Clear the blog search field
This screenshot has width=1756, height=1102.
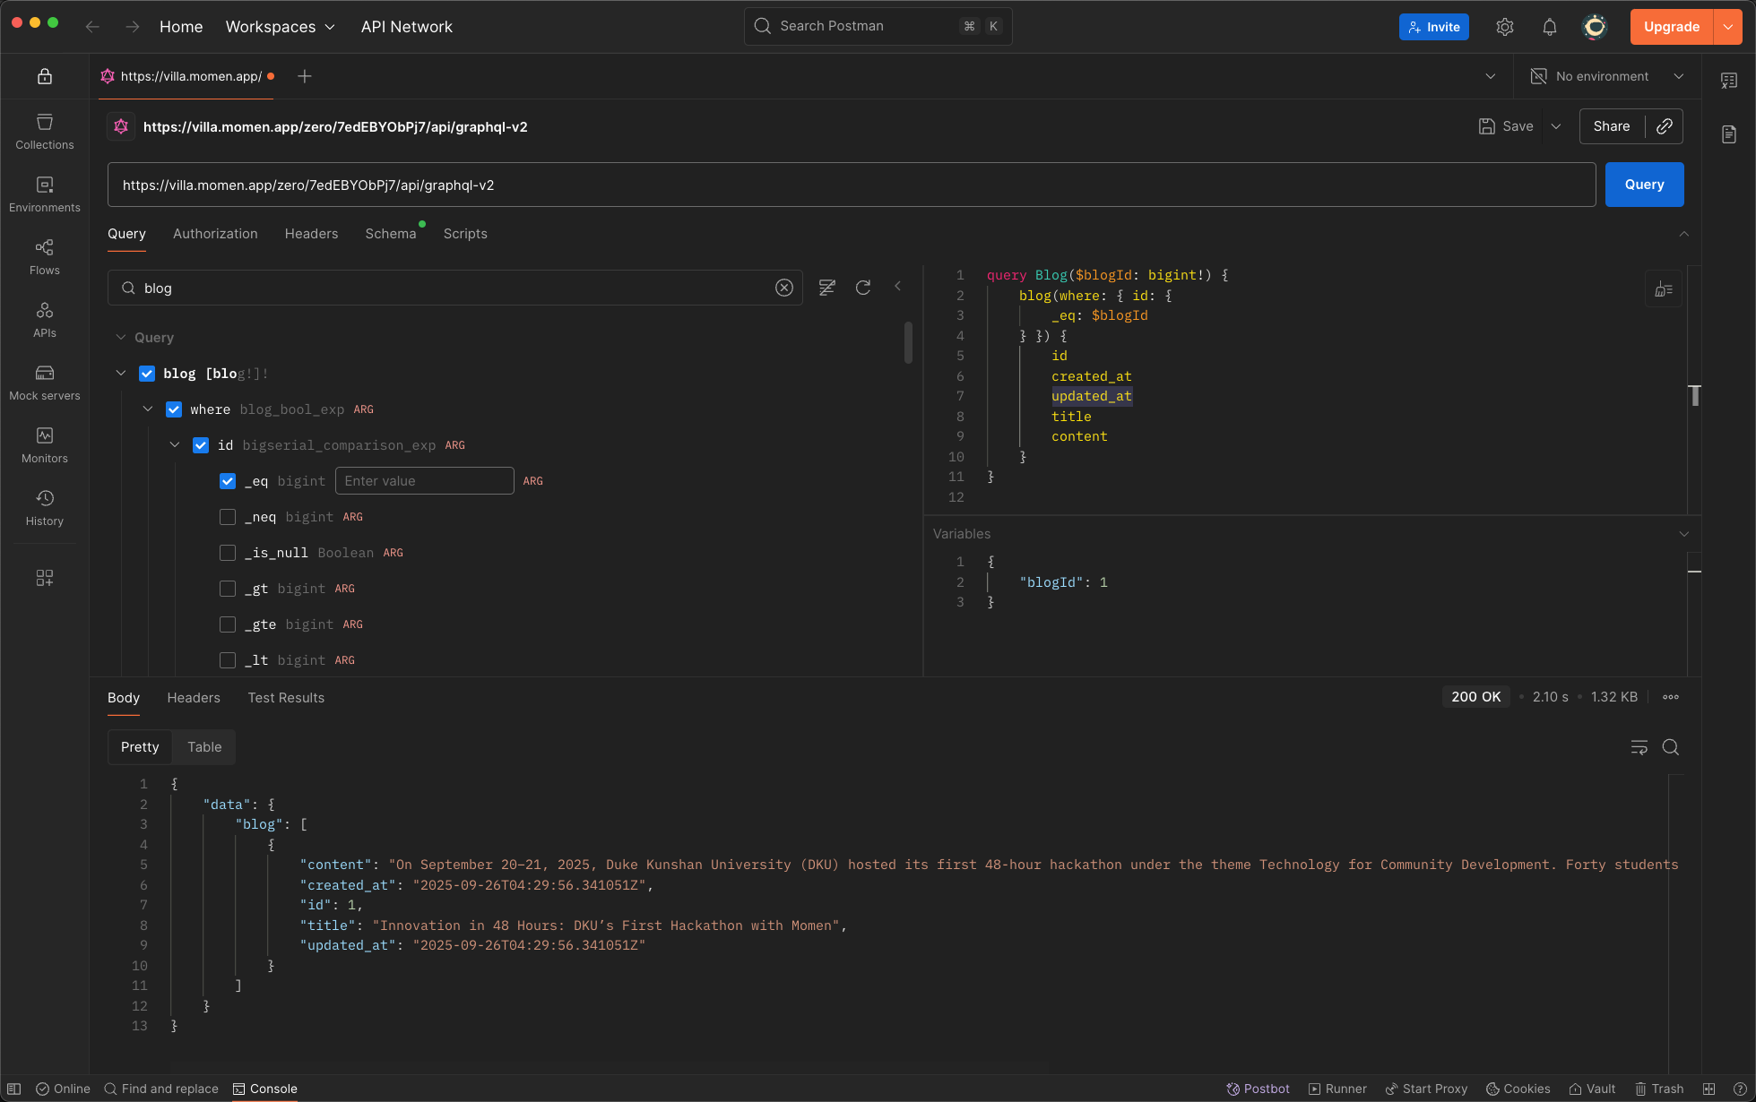pyautogui.click(x=784, y=288)
